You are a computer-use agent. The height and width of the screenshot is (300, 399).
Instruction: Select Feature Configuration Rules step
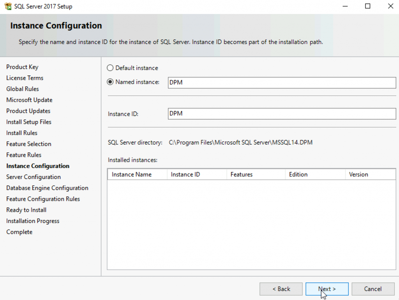pos(43,199)
